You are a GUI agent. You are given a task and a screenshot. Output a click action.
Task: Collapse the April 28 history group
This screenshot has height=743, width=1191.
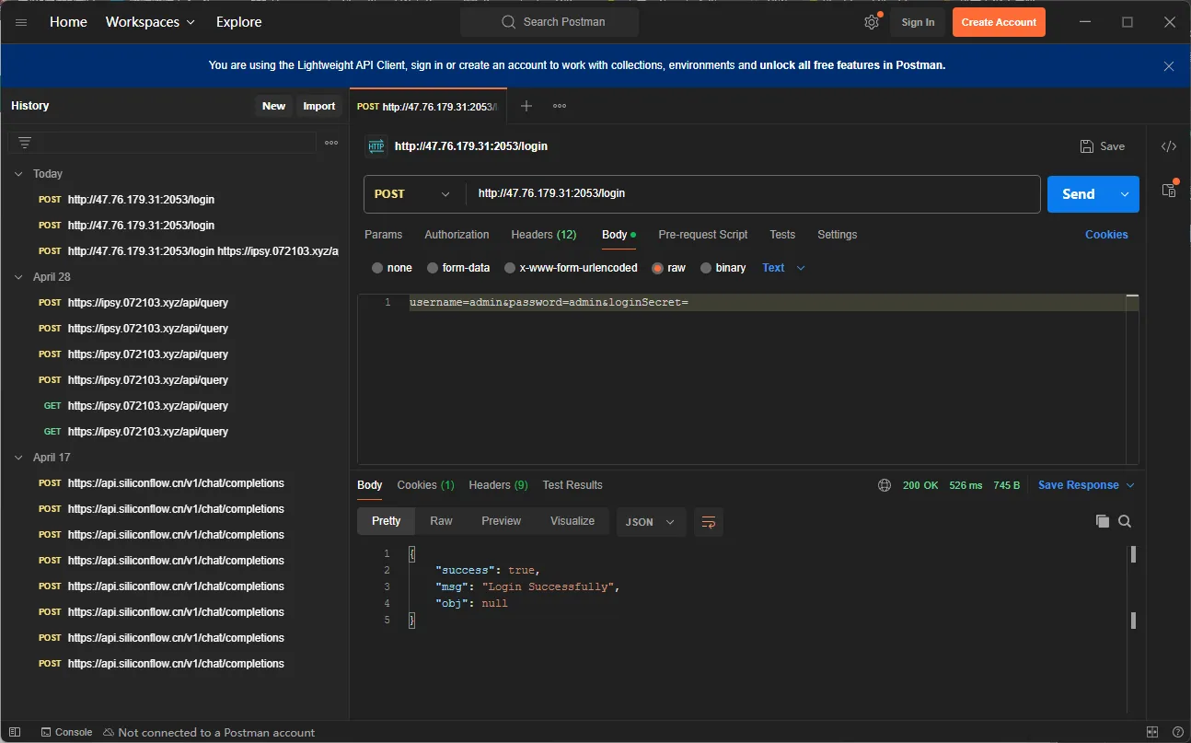click(x=19, y=277)
